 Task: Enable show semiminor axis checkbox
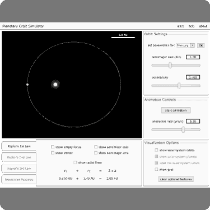[x=96, y=147]
